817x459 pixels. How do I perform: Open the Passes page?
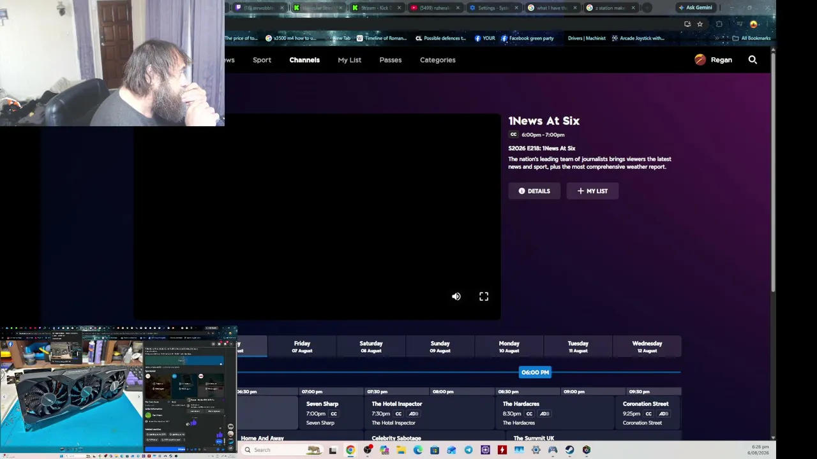pos(391,60)
